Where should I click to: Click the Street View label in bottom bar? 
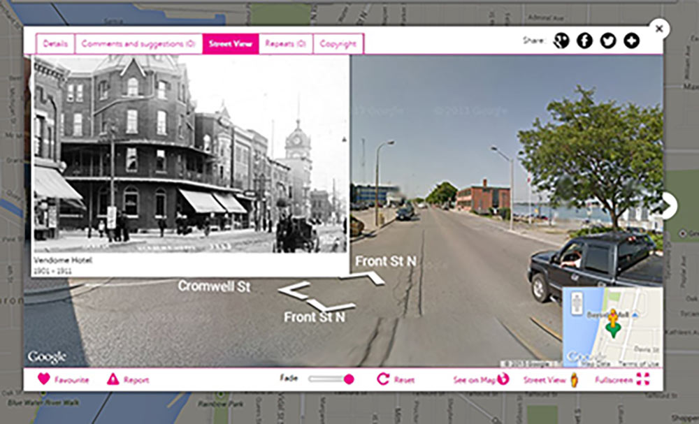[545, 380]
